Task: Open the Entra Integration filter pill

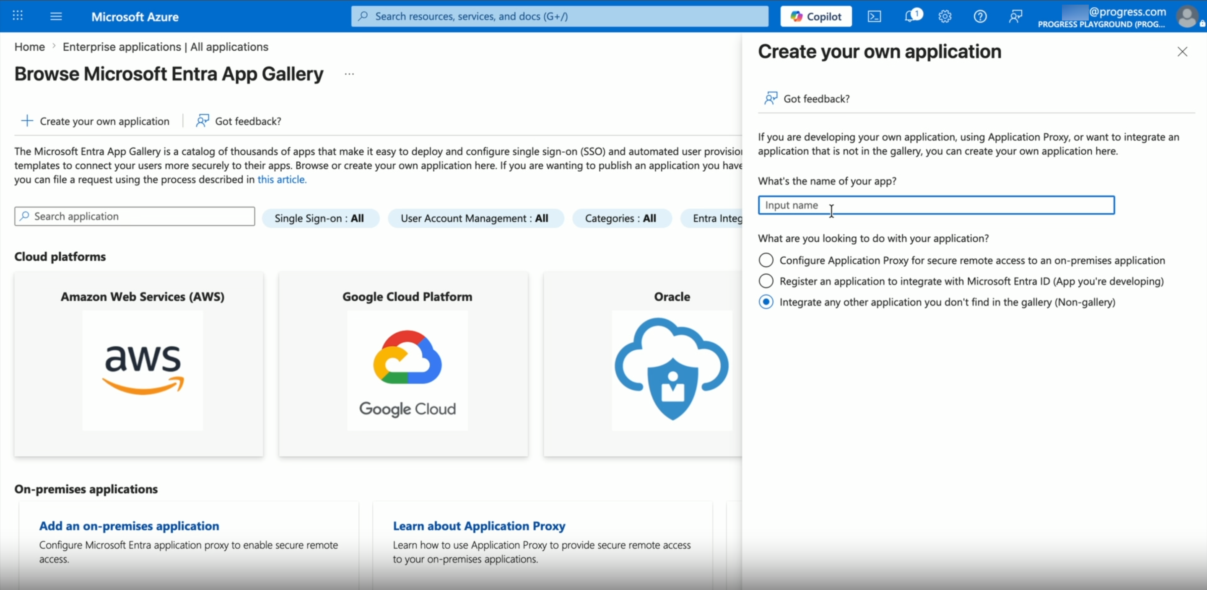Action: (x=711, y=218)
